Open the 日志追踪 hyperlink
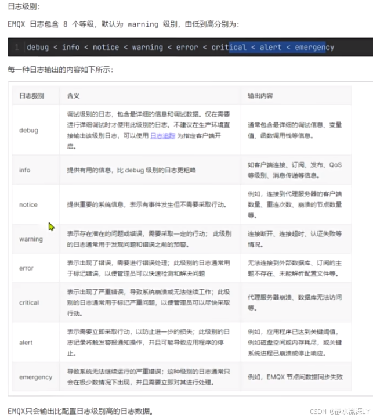This screenshot has height=418, width=373. coord(163,136)
